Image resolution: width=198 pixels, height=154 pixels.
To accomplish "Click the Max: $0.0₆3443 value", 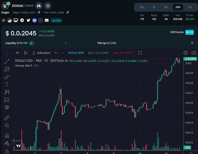I will tap(98, 53).
